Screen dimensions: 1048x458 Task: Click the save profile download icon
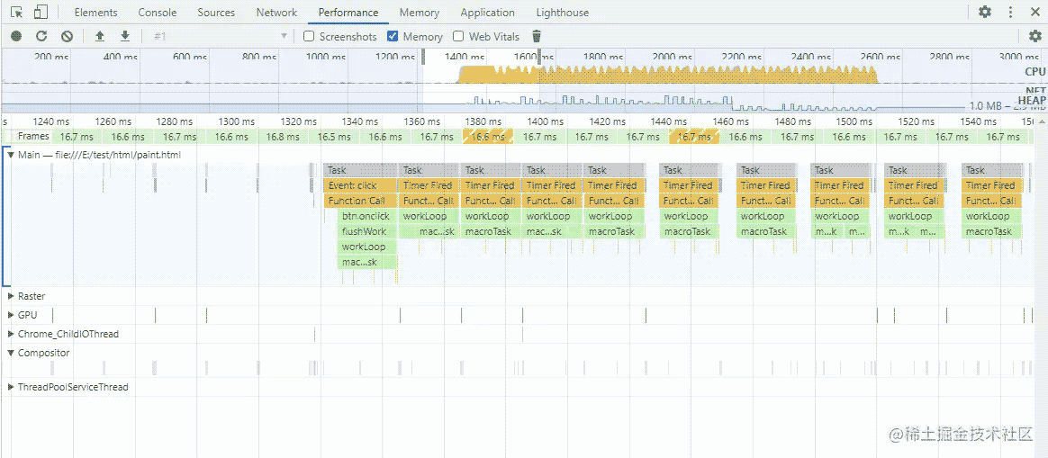coord(125,36)
